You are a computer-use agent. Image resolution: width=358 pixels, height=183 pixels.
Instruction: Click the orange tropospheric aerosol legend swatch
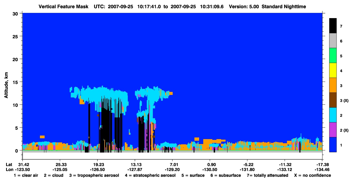[333, 85]
